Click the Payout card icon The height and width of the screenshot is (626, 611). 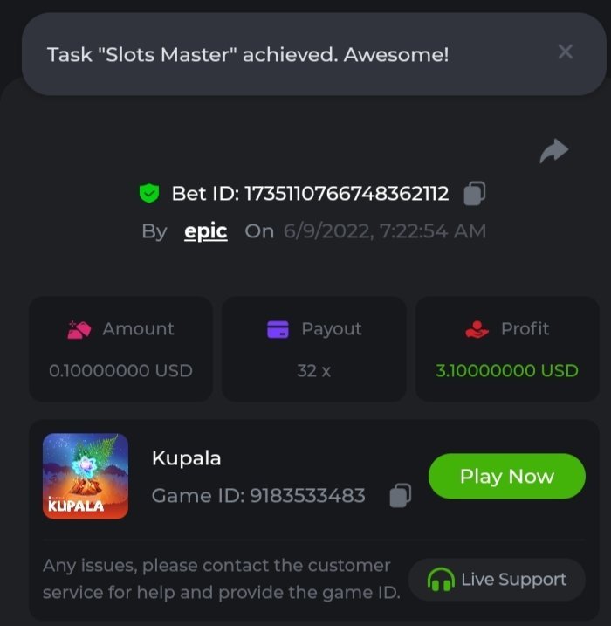(x=278, y=329)
